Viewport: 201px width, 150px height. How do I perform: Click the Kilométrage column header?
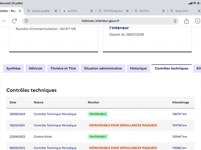tap(181, 102)
